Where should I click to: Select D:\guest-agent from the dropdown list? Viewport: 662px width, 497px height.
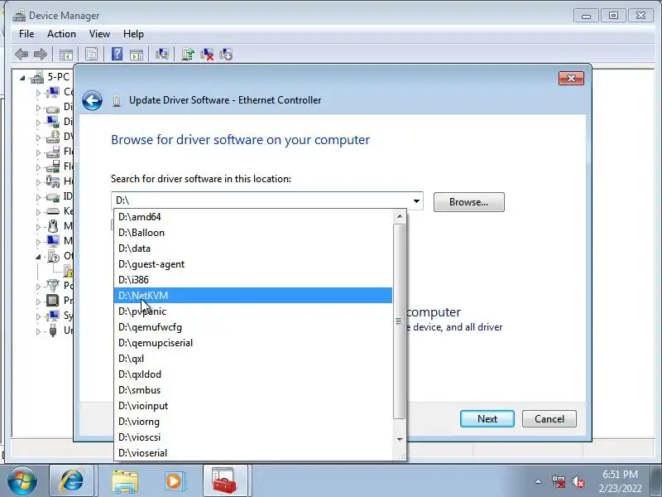tap(253, 264)
